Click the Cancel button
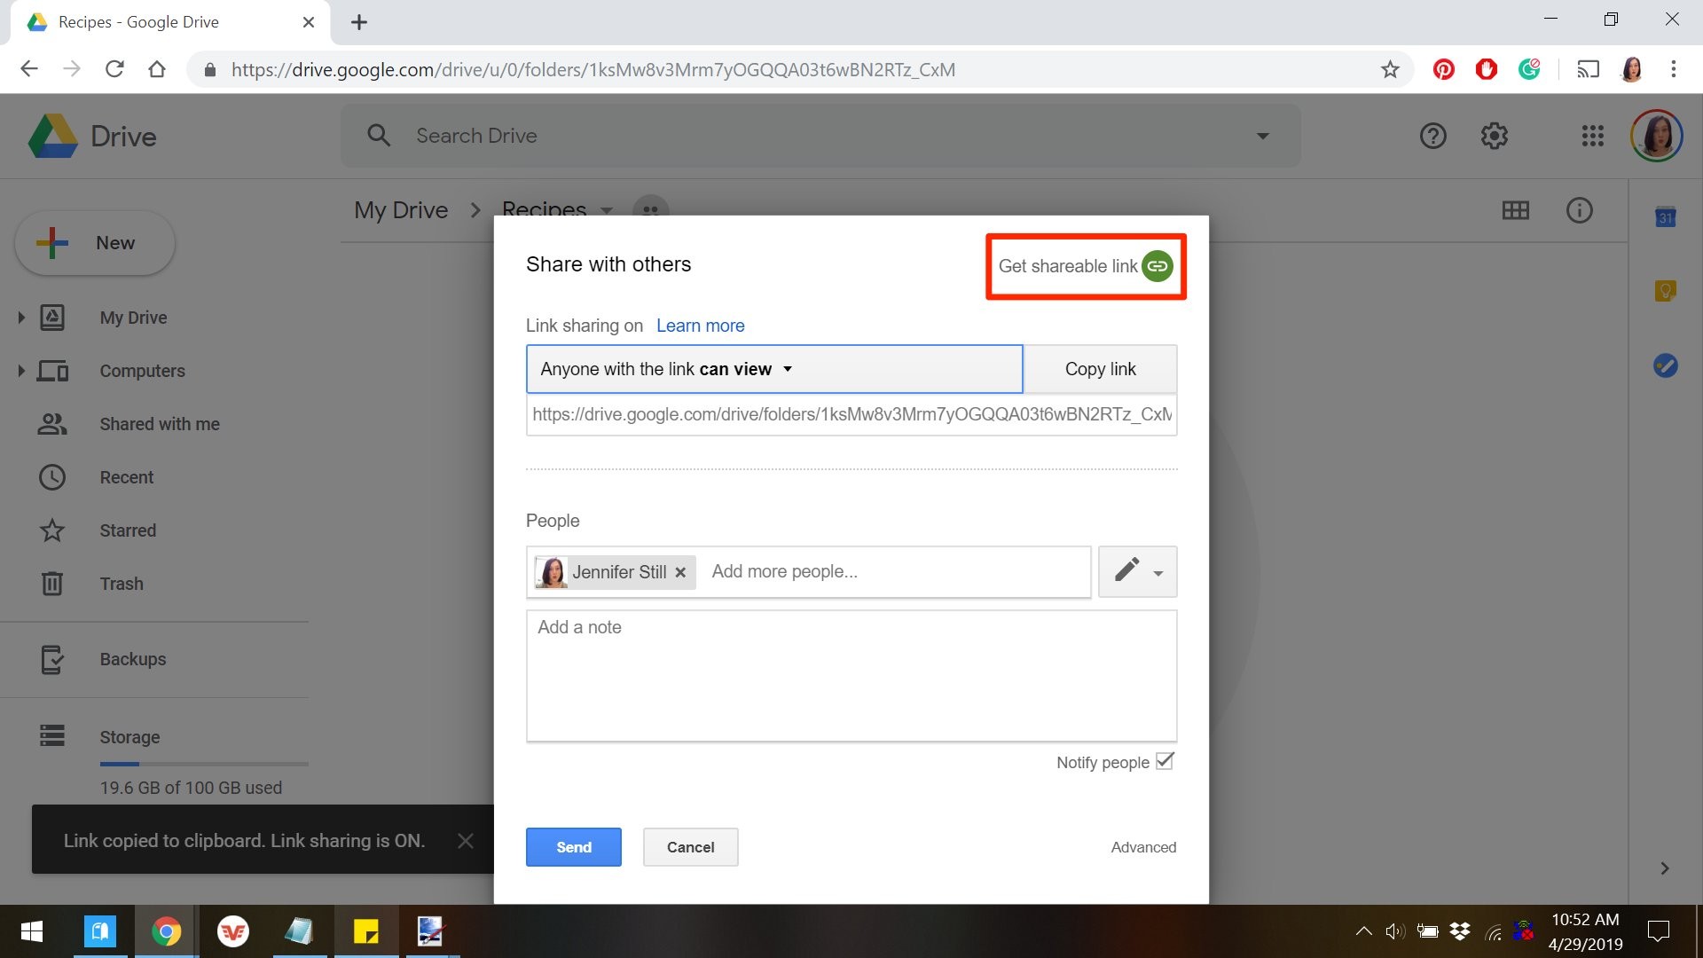Screen dimensions: 1703x958 pos(690,847)
